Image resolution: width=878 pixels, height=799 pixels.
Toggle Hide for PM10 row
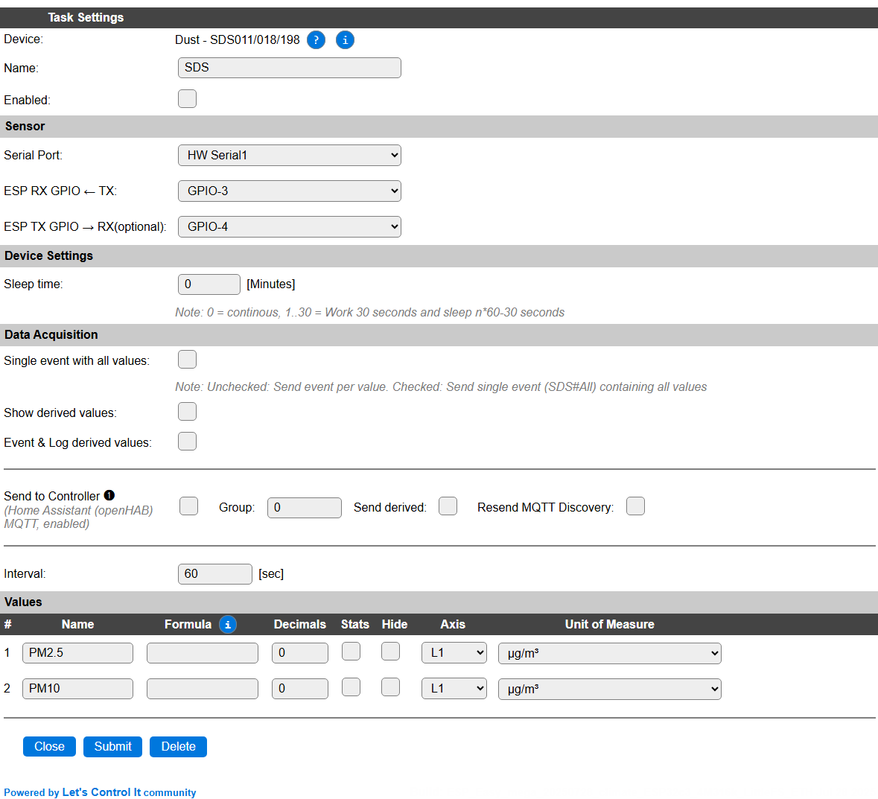[x=390, y=687]
